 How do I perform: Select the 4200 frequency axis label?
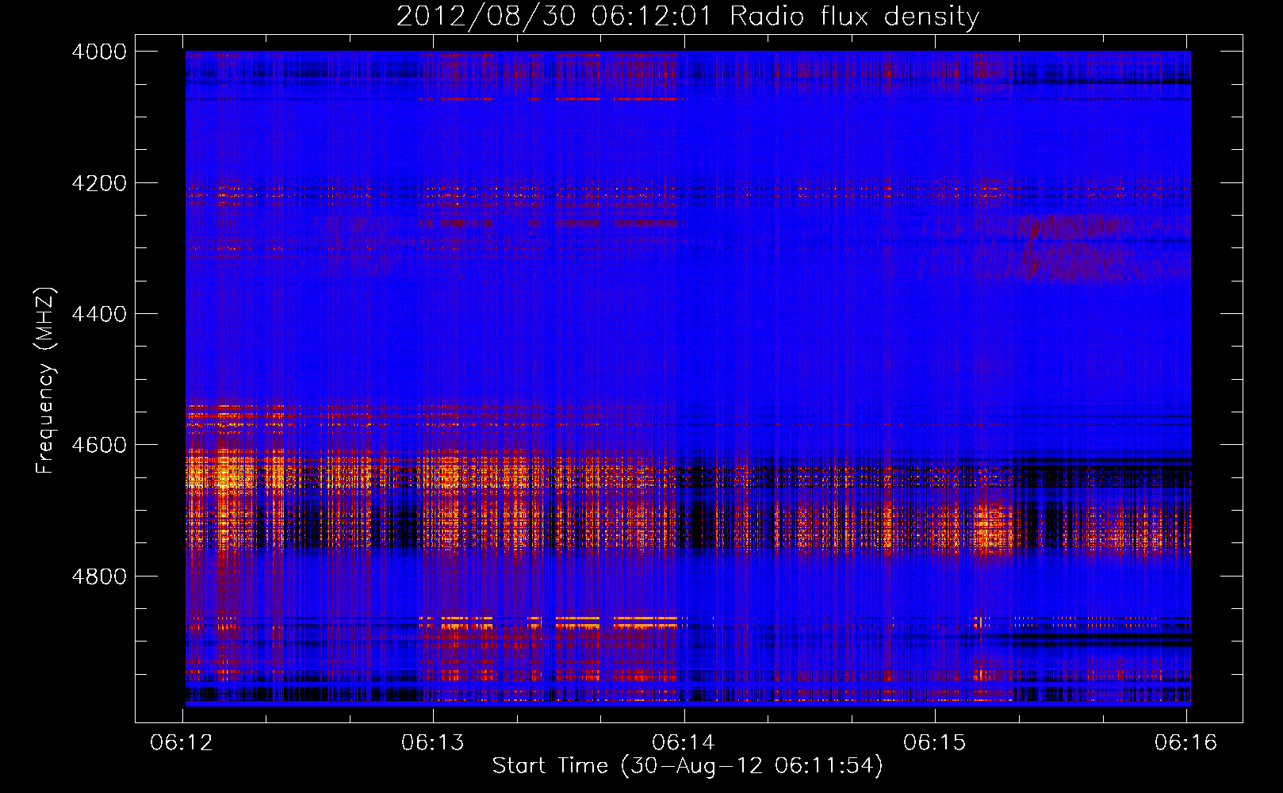pyautogui.click(x=99, y=183)
